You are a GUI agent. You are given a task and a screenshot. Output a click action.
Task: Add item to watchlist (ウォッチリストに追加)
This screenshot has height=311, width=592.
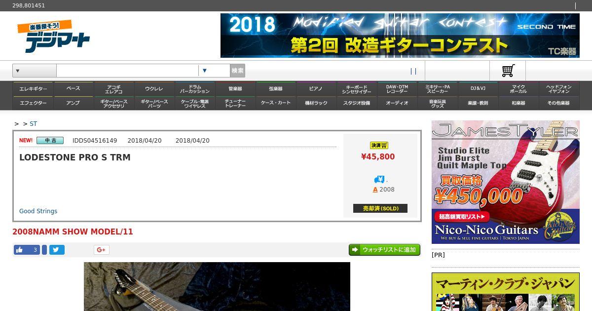[384, 250]
